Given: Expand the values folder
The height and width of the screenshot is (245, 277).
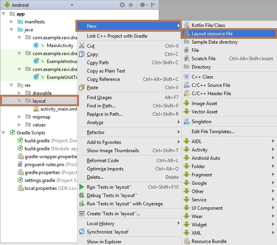Looking at the screenshot, I should point(19,124).
